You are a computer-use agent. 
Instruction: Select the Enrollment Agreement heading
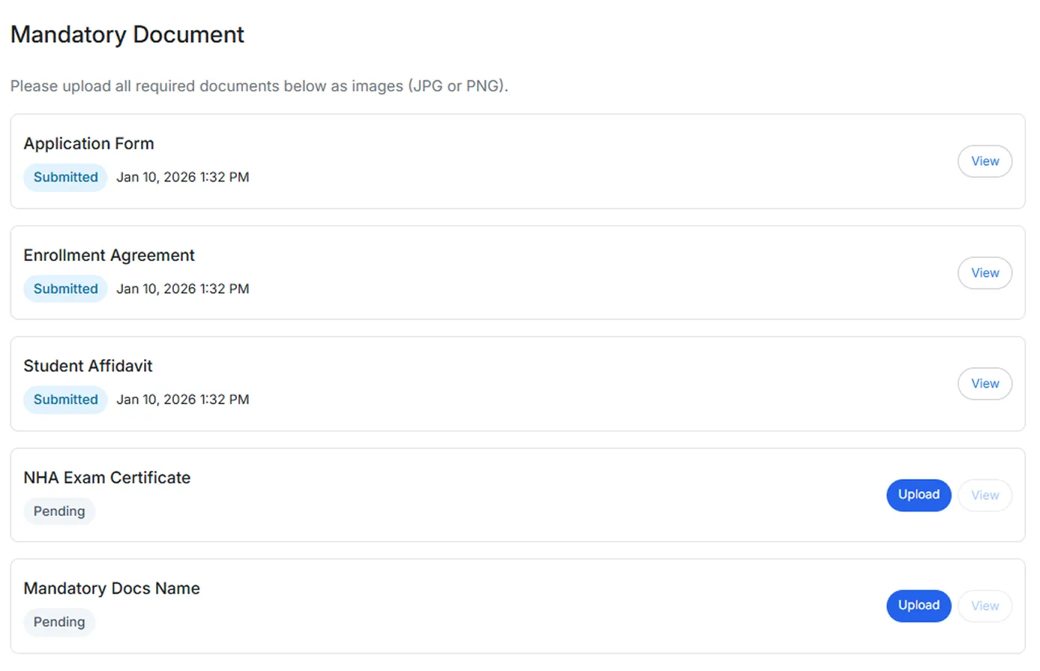[109, 255]
